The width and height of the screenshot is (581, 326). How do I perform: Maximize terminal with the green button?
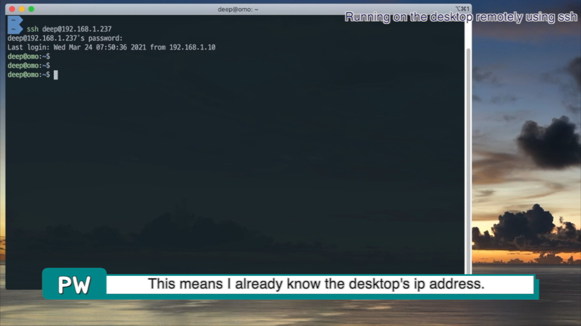(x=31, y=9)
